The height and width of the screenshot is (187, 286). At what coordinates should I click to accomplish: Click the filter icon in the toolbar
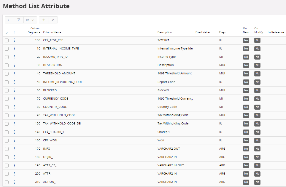18,20
